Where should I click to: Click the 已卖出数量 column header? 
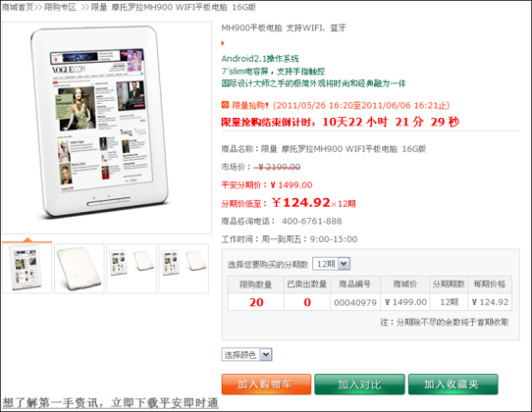coord(307,284)
